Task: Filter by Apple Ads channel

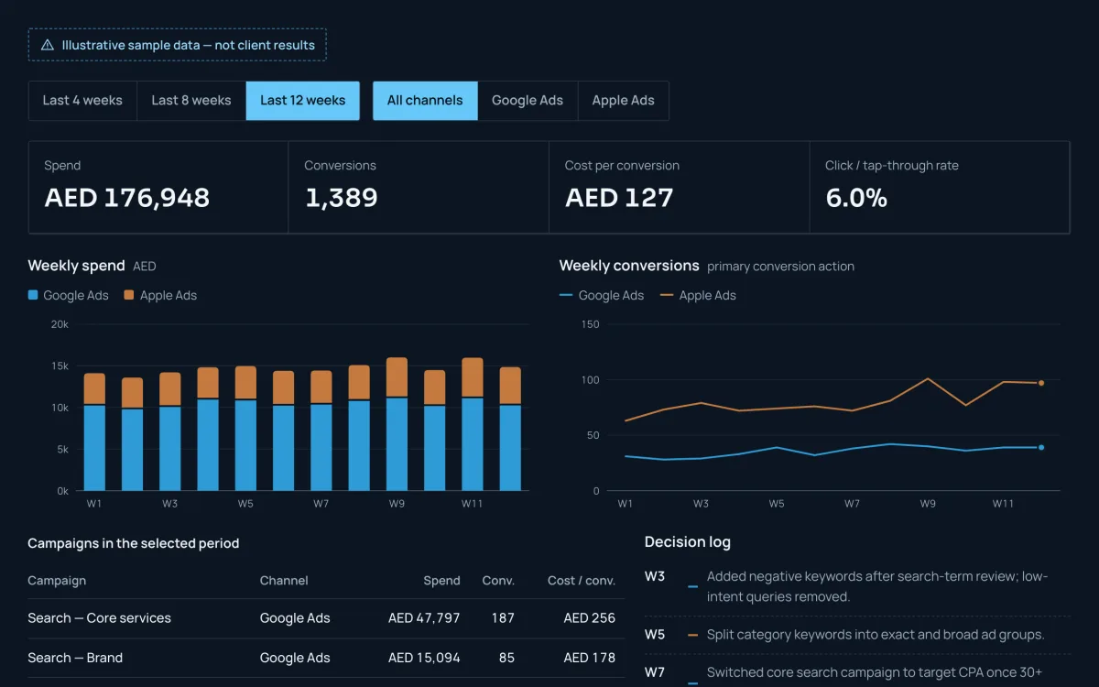Action: click(624, 101)
